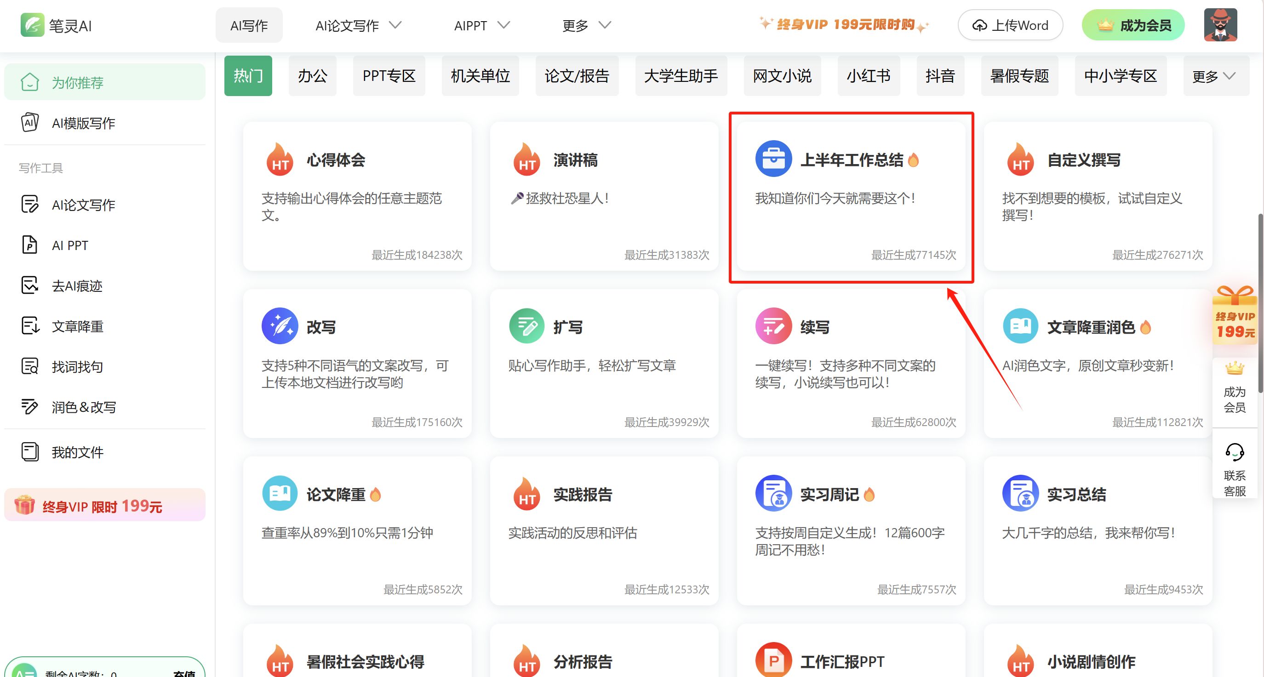Switch to the 论文/报告 category tab
The image size is (1264, 677).
pos(577,76)
